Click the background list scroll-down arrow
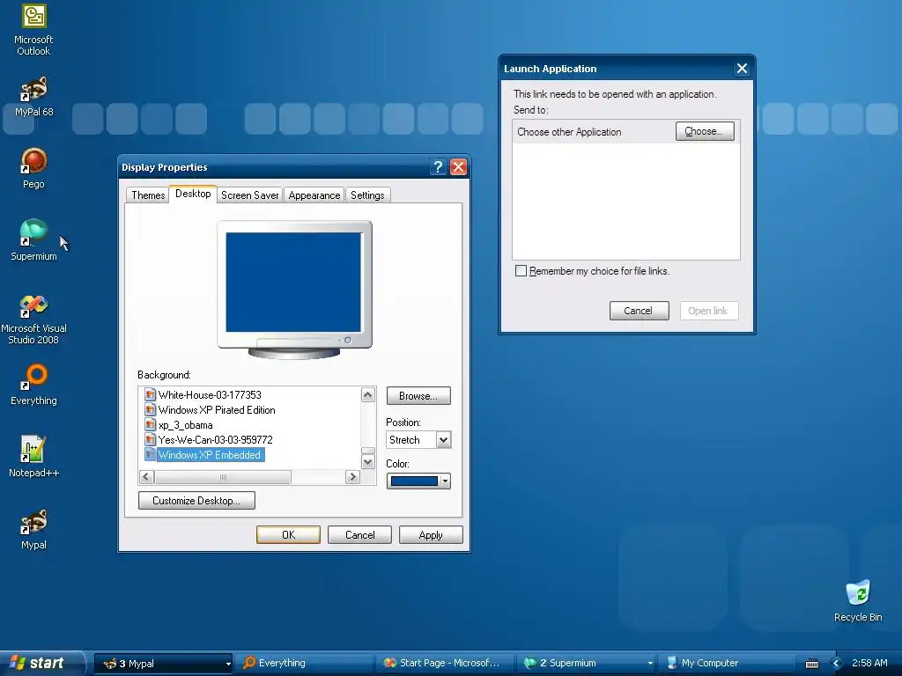The image size is (902, 676). [x=368, y=462]
